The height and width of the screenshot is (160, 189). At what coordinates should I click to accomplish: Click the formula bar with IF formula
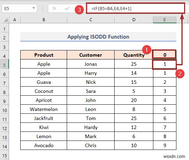pyautogui.click(x=136, y=8)
